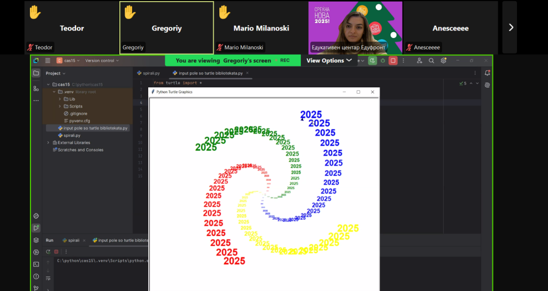This screenshot has width=548, height=291.
Task: Open the Services tool window icon
Action: click(x=36, y=252)
